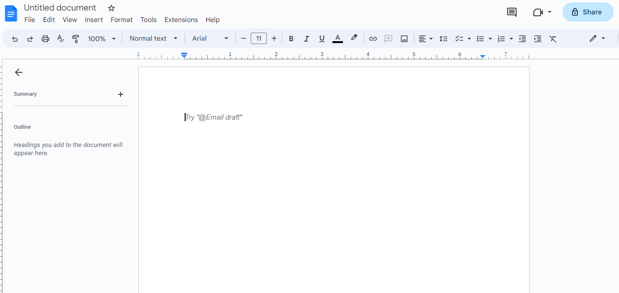The image size is (619, 293).
Task: Open the zoom level dropdown
Action: (102, 39)
